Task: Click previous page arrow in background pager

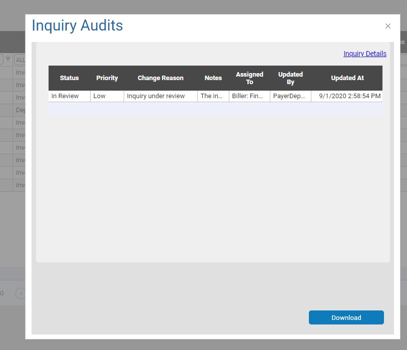Action: tap(20, 293)
